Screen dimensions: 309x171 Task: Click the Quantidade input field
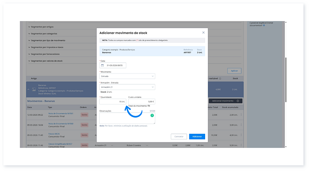tap(113, 101)
